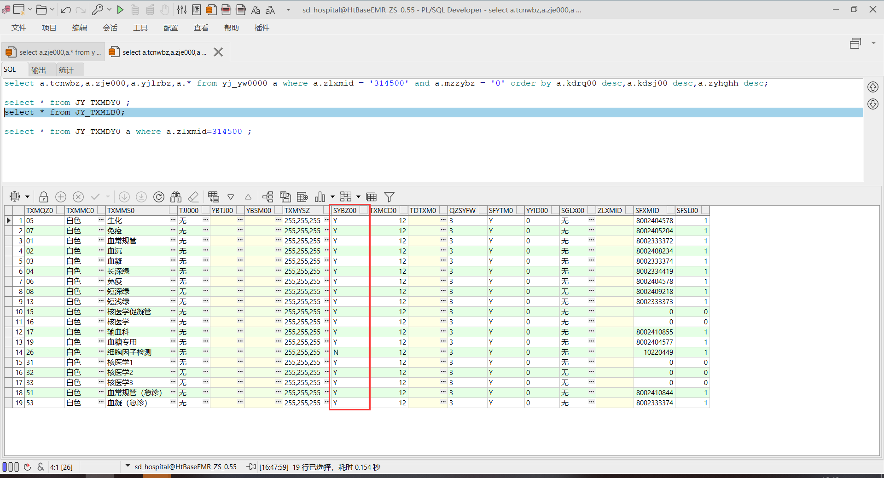Click the lock icon to edit data
This screenshot has height=478, width=884.
pos(44,197)
